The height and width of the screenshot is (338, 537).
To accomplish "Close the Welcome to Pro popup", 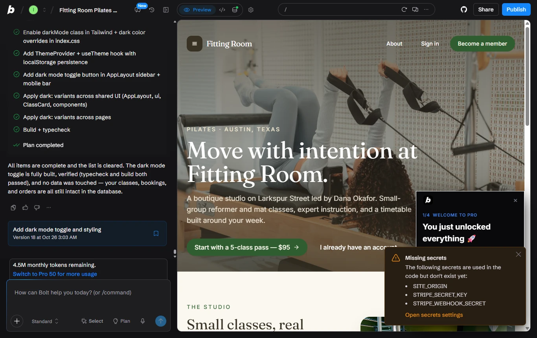I will [x=515, y=200].
